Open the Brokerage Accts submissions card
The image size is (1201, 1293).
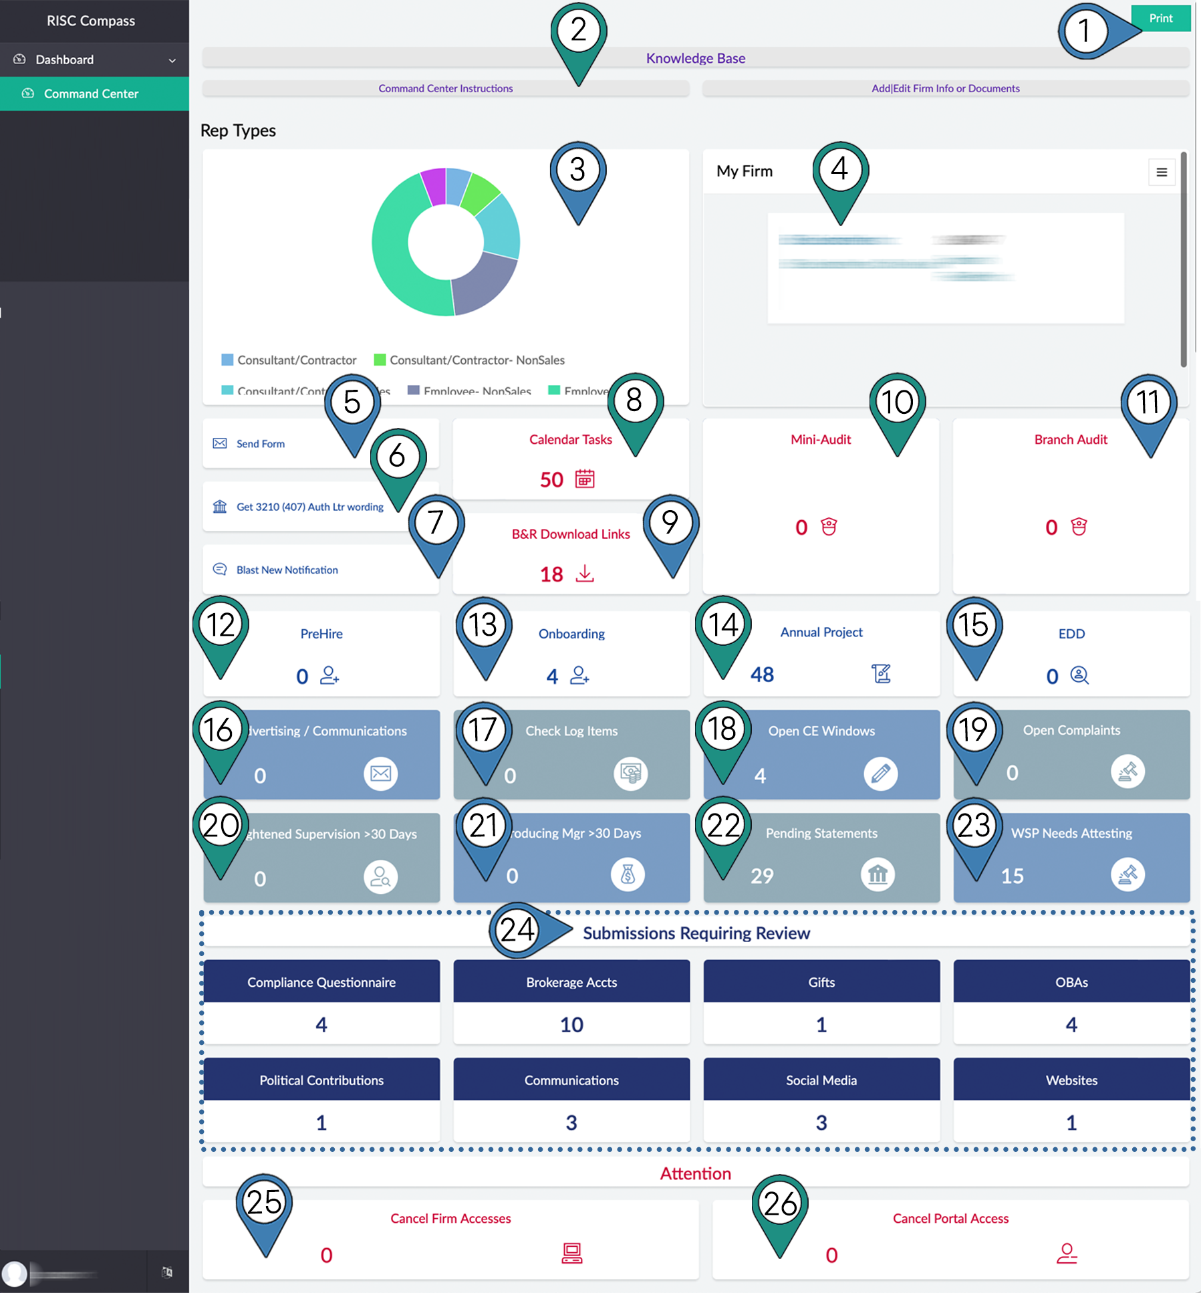tap(571, 1002)
